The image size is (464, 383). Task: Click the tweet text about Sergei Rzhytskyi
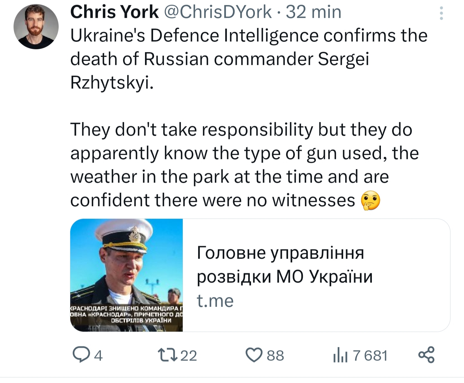249,59
